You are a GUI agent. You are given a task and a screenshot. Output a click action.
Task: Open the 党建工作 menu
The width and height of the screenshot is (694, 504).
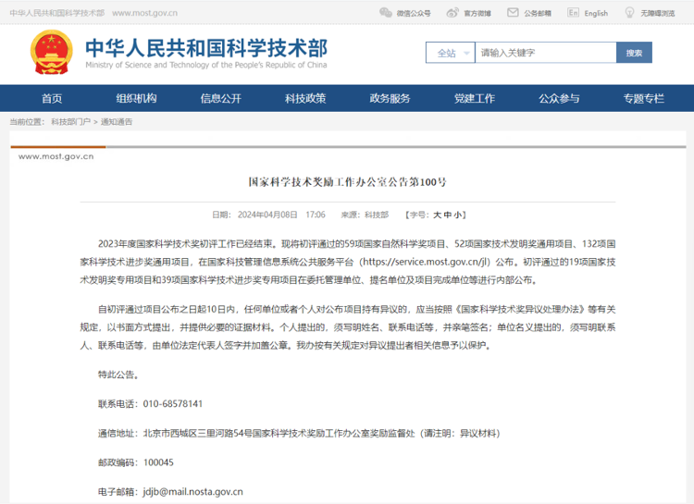(475, 98)
